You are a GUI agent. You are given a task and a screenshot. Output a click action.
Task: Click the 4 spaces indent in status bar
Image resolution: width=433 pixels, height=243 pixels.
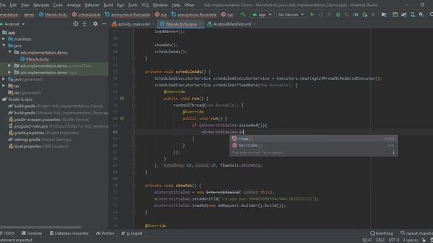(411, 240)
